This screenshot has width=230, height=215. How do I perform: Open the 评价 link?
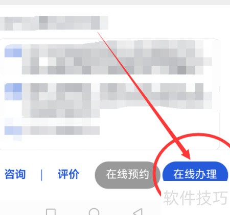(68, 174)
